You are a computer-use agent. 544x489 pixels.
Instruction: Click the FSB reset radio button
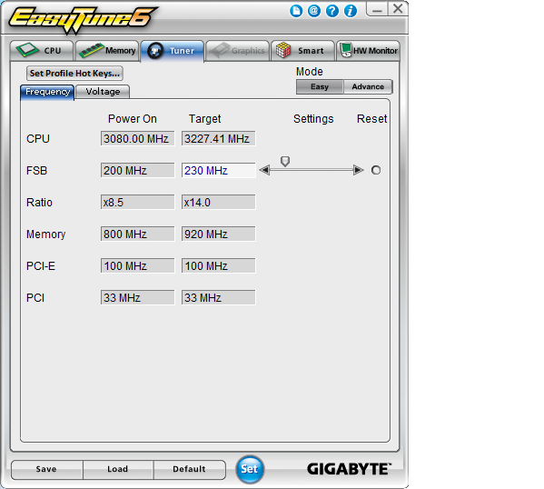tap(376, 170)
